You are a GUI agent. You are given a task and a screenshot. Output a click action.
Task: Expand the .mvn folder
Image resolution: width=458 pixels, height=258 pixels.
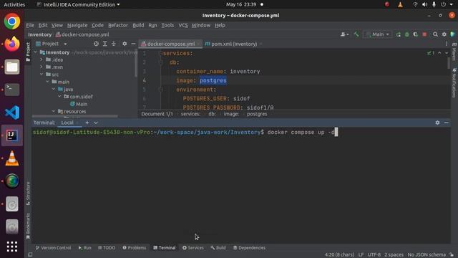point(42,67)
